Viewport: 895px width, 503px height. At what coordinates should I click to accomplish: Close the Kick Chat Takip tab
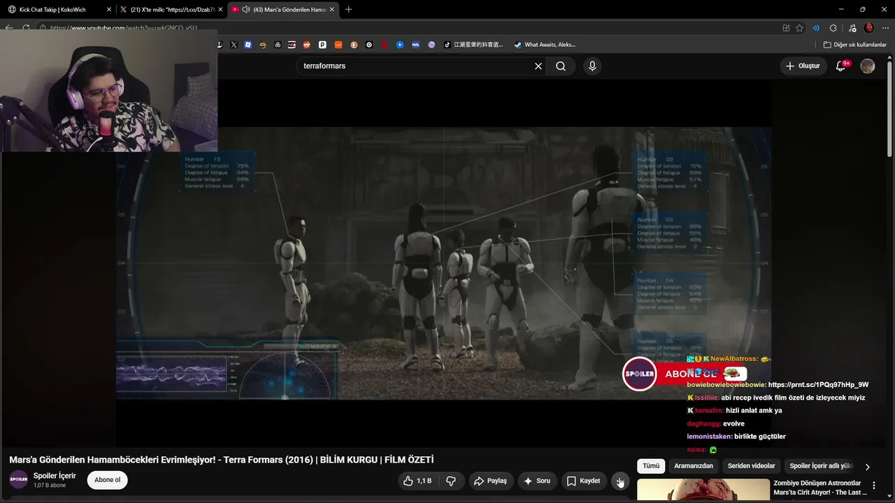coord(108,10)
